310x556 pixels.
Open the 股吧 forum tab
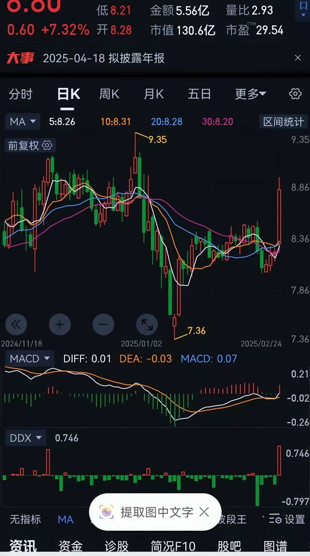[229, 546]
